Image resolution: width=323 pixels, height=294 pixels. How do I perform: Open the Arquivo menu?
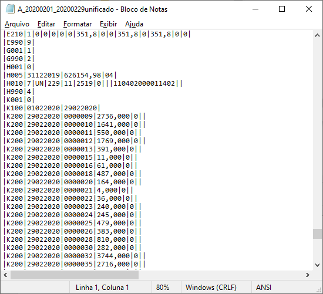[x=17, y=24]
